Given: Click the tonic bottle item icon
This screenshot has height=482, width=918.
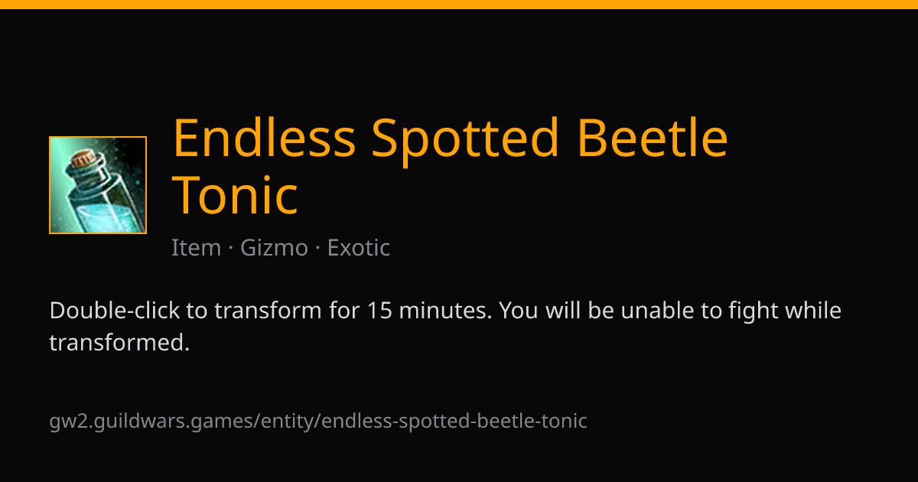Looking at the screenshot, I should point(98,185).
